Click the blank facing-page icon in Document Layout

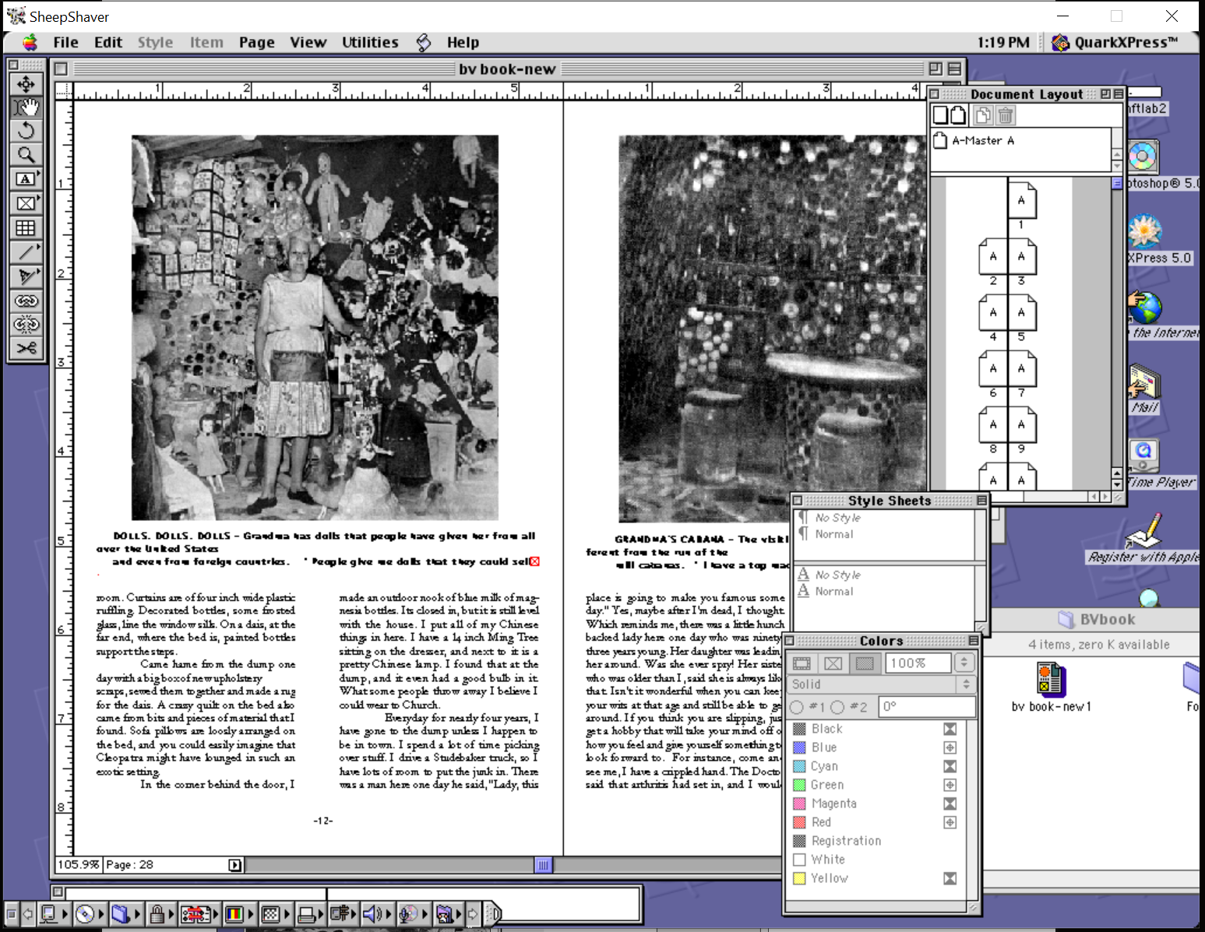[957, 115]
